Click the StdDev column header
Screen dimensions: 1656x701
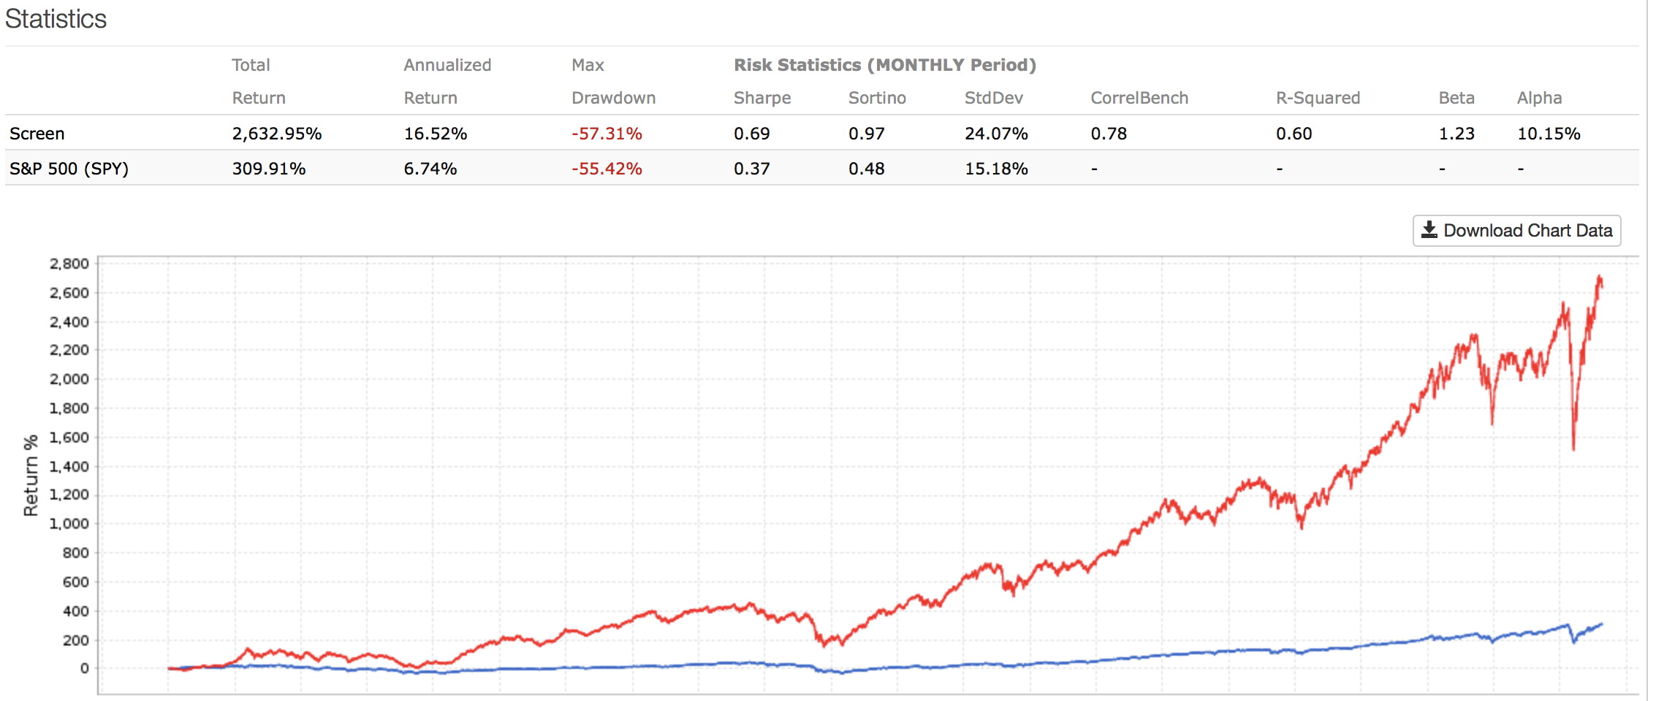point(993,98)
